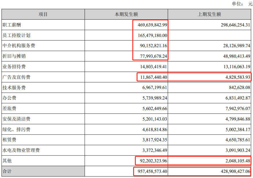
Task: Click the value 11,867,440.40
Action: click(154, 77)
